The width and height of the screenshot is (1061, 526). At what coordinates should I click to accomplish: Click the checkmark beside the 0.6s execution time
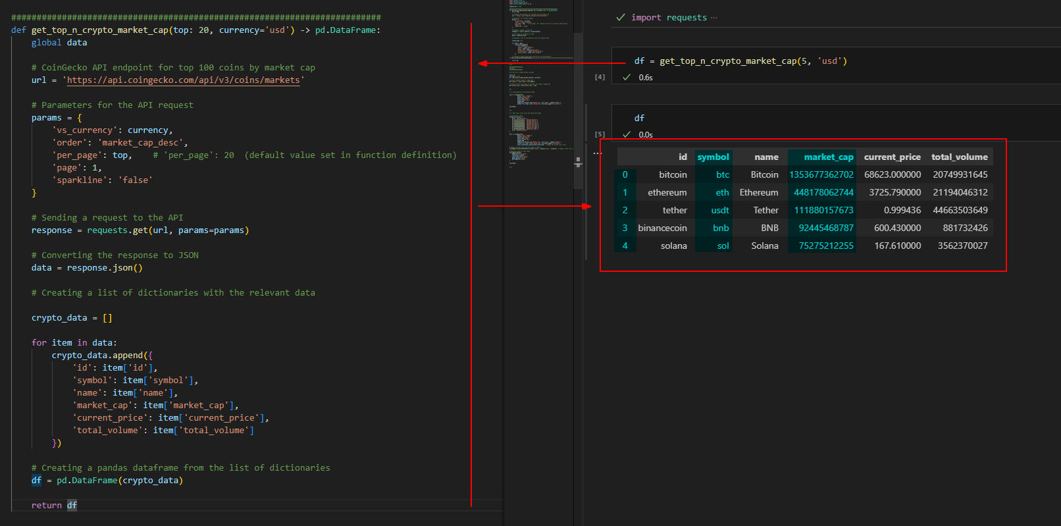coord(627,77)
